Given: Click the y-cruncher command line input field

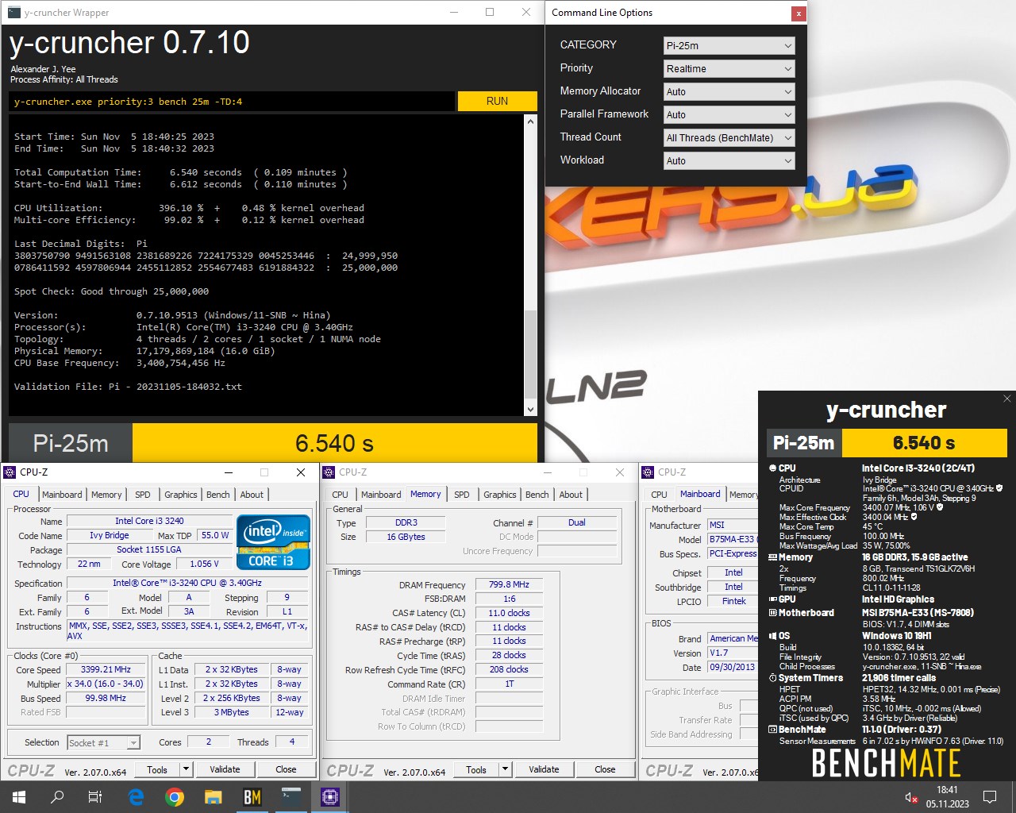Looking at the screenshot, I should (x=232, y=102).
